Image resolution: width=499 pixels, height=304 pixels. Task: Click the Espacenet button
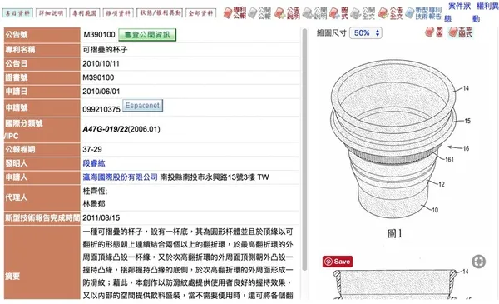[142, 106]
